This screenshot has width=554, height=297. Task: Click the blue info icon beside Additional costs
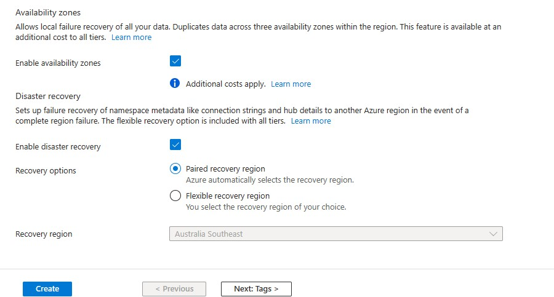click(x=175, y=84)
